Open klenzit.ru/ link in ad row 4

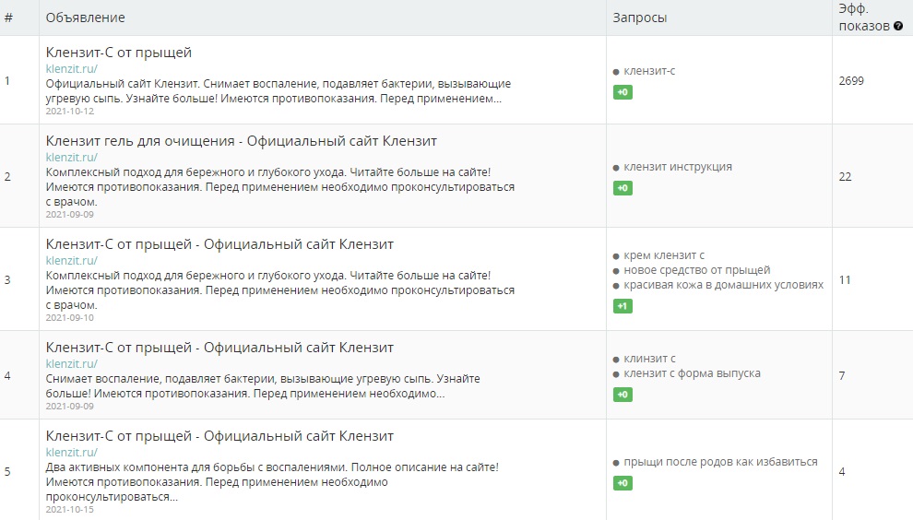(71, 363)
